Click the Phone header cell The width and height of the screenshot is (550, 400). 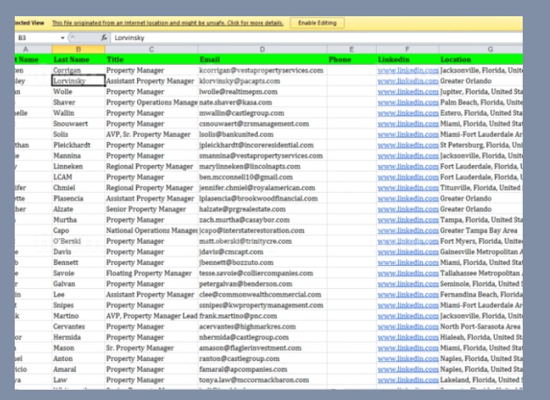click(352, 60)
